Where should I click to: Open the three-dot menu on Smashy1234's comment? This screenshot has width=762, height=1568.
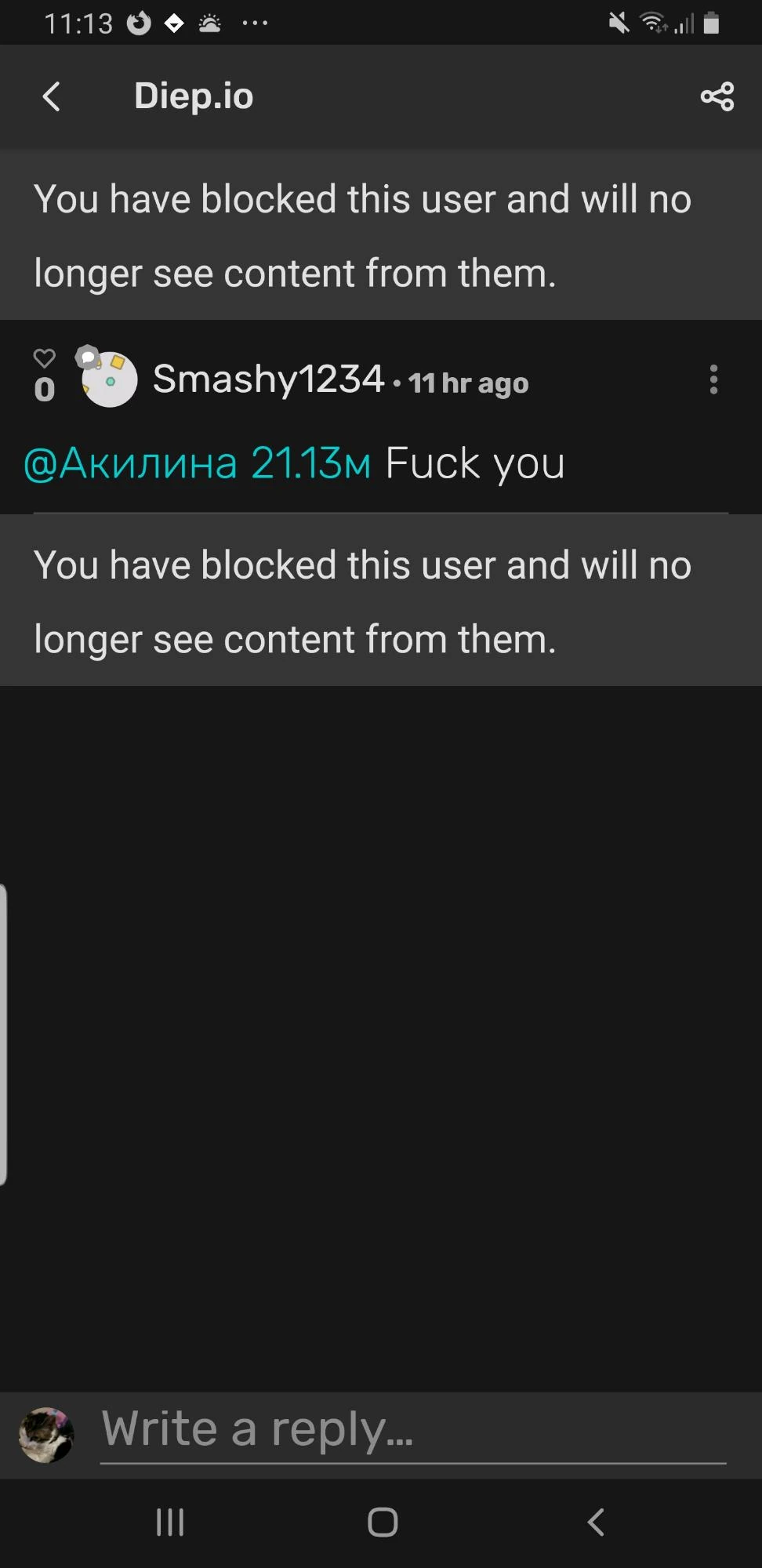[713, 379]
